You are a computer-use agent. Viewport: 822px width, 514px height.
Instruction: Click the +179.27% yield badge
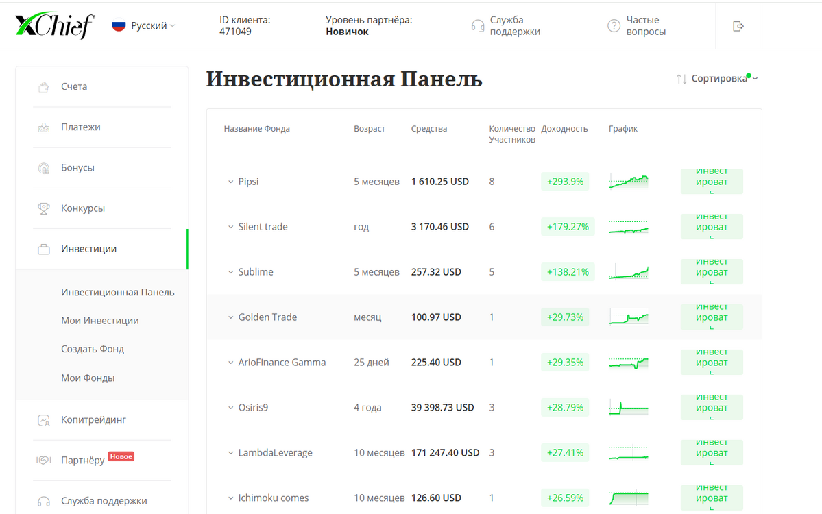(x=568, y=226)
